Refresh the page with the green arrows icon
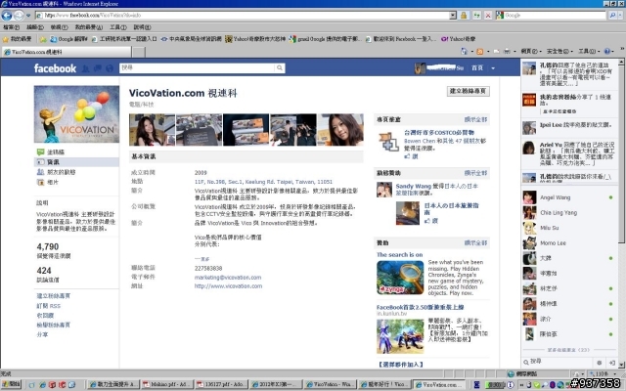The width and height of the screenshot is (626, 391). [x=476, y=16]
